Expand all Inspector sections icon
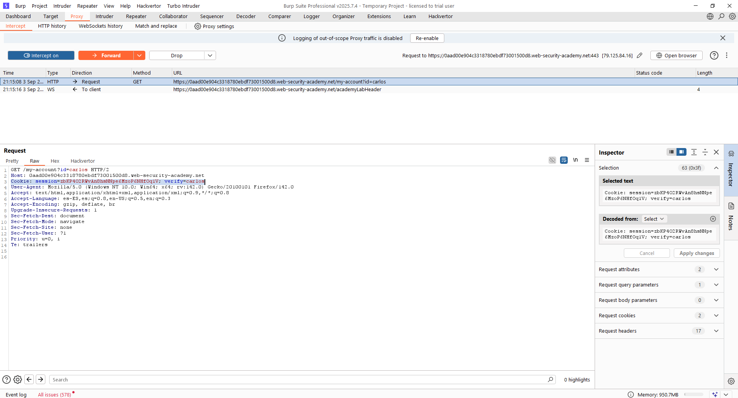 coord(694,152)
